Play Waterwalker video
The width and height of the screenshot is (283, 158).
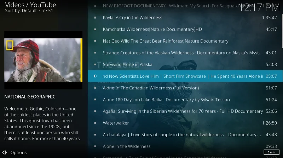[x=185, y=123]
